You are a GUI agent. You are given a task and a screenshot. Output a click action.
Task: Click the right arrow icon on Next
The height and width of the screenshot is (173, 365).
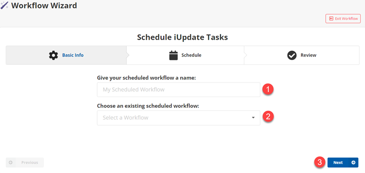354,162
